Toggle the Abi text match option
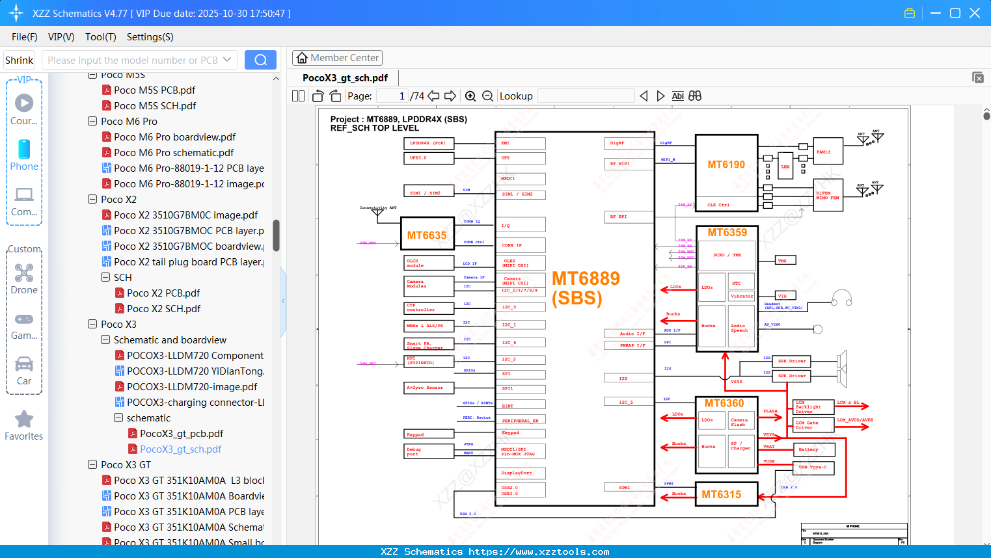 point(677,96)
